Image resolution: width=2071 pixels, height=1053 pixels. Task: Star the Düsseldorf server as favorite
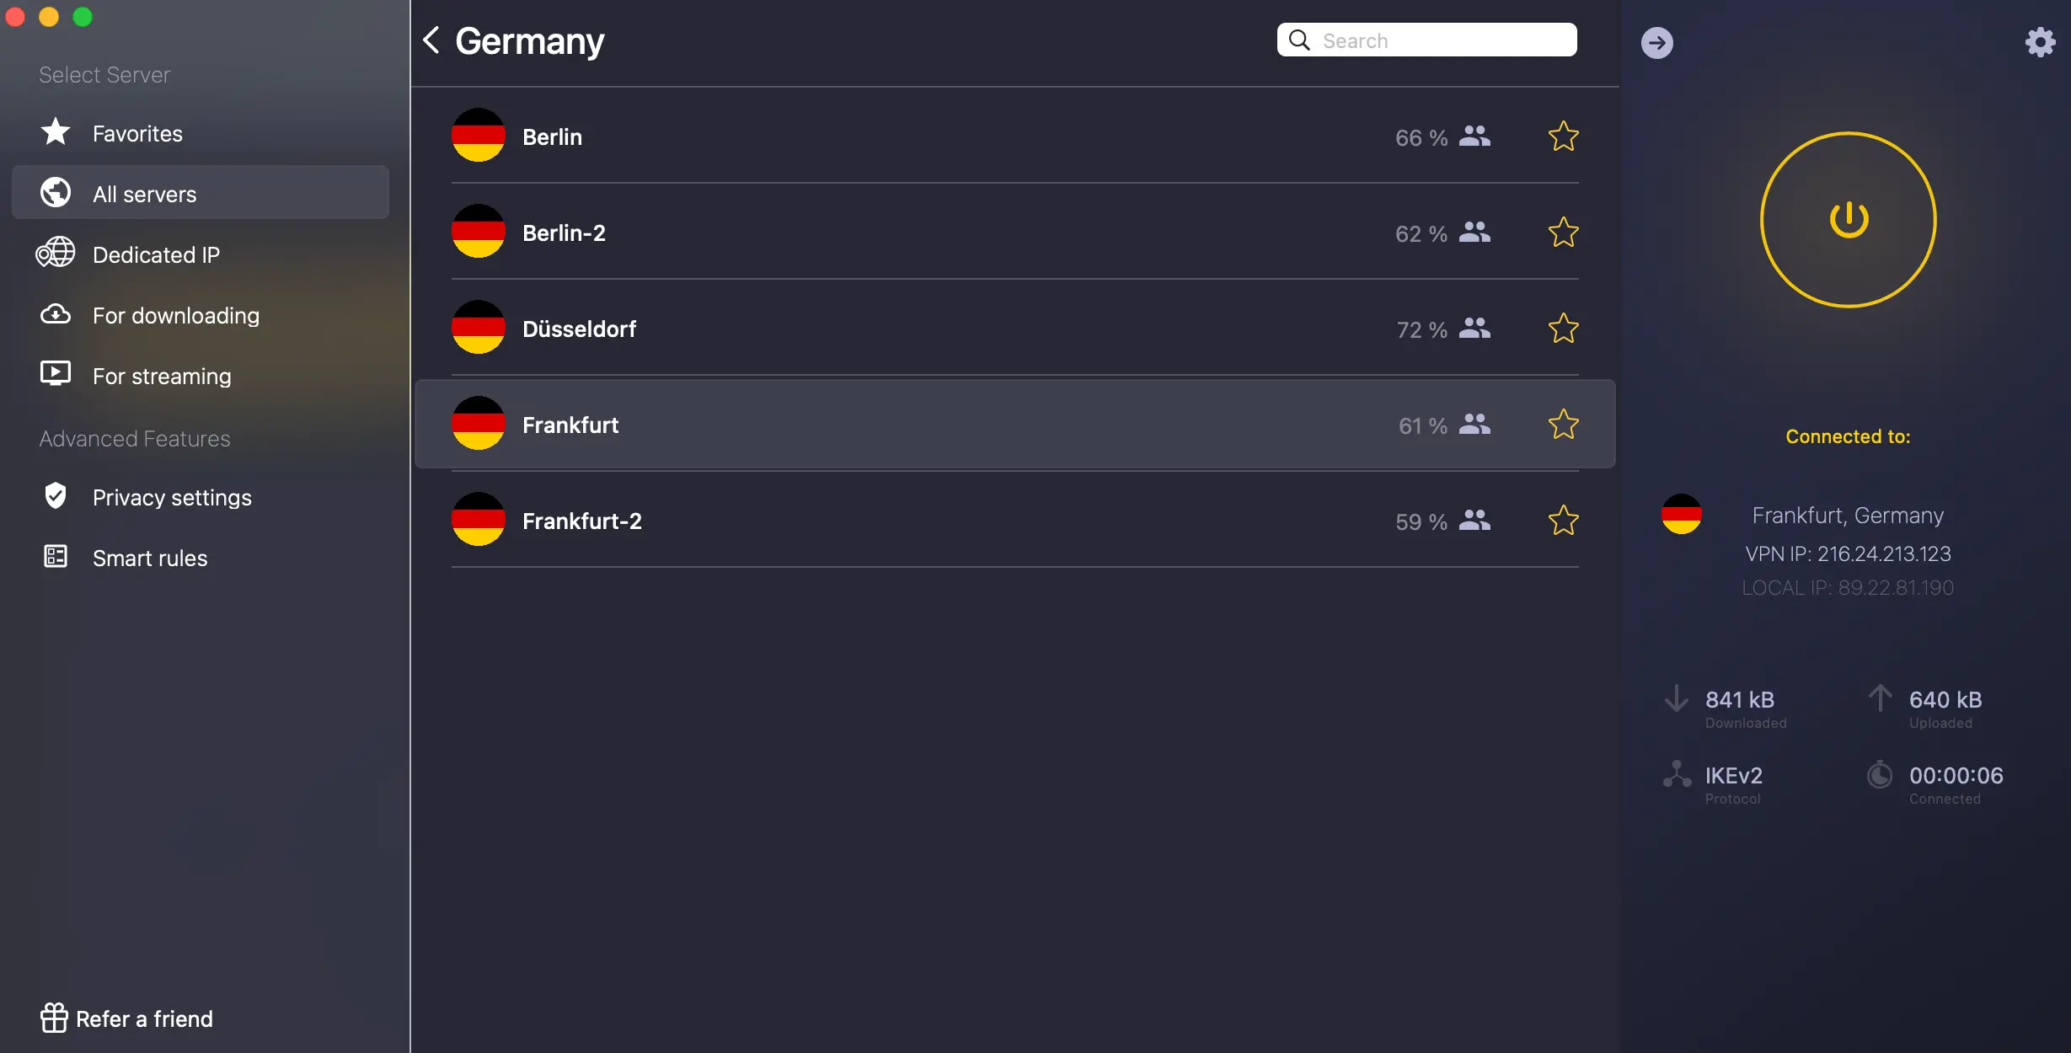click(x=1563, y=329)
